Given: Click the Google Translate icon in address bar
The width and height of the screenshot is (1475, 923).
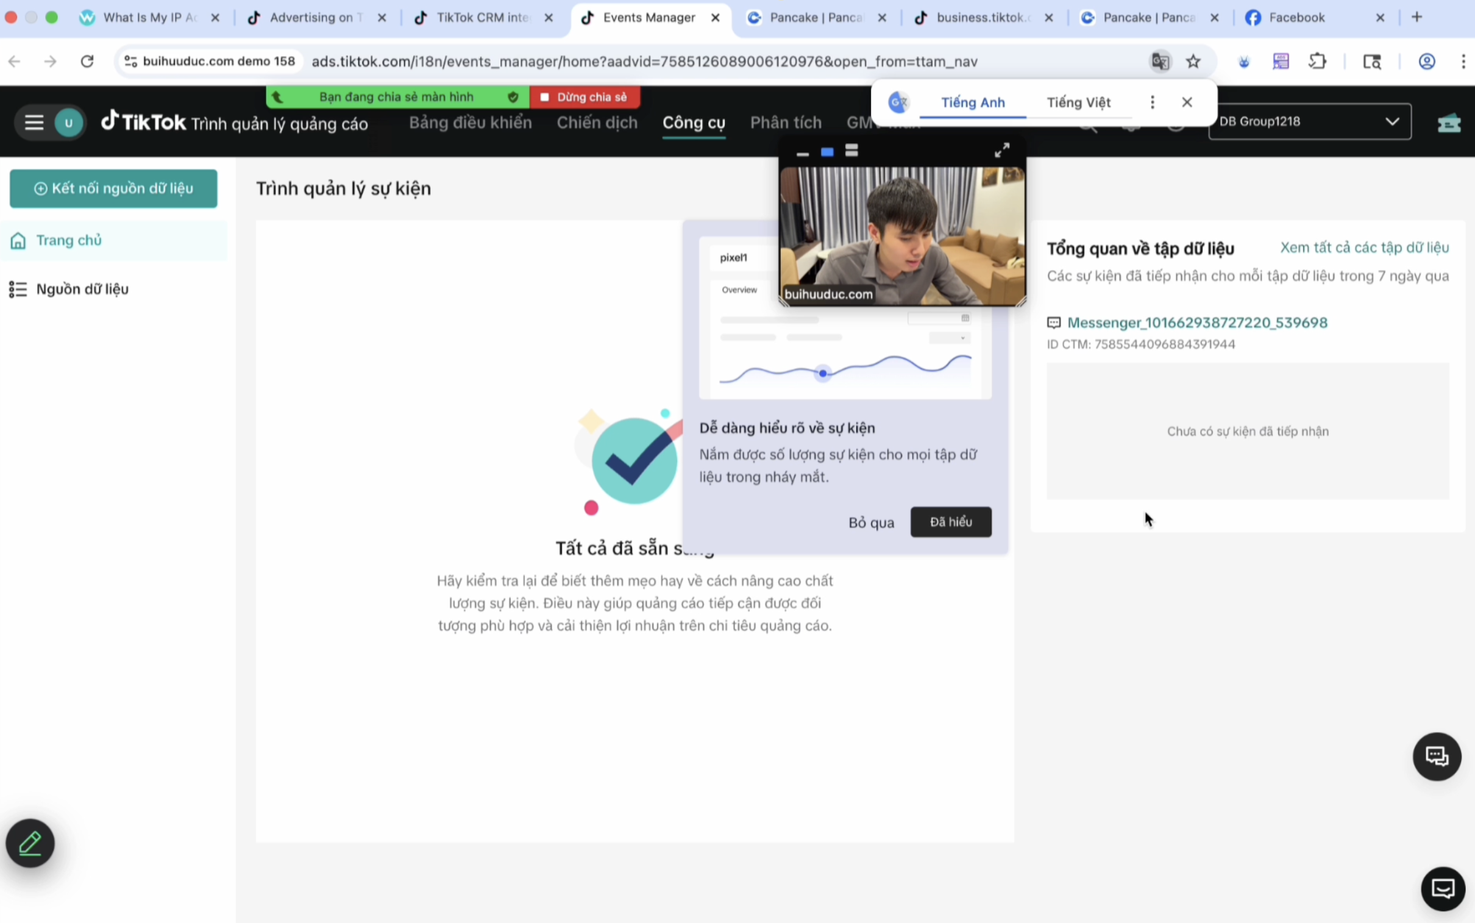Looking at the screenshot, I should pyautogui.click(x=1159, y=62).
